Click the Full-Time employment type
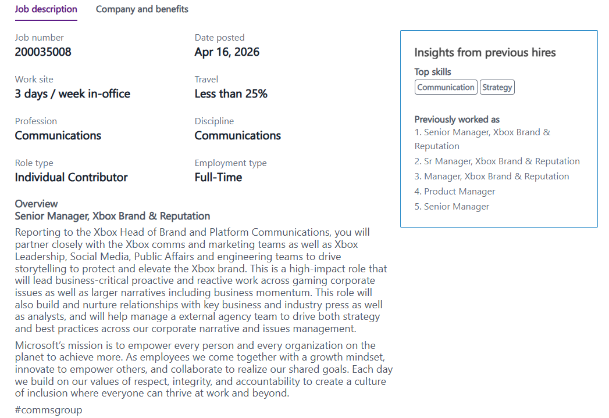 [x=218, y=178]
